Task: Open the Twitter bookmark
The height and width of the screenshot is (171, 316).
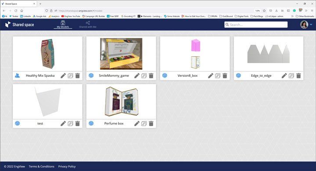Action: pyautogui.click(x=14, y=16)
